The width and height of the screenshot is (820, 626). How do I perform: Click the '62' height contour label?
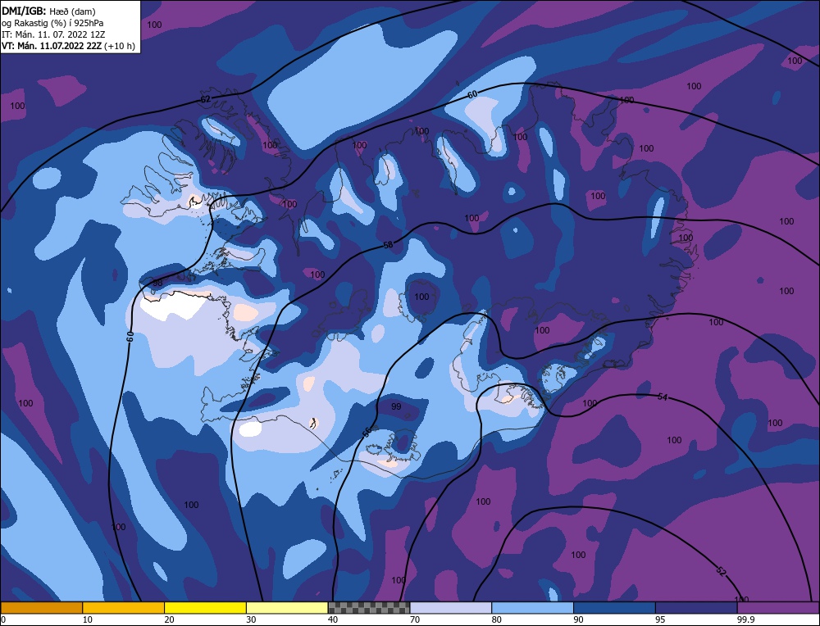click(x=206, y=99)
